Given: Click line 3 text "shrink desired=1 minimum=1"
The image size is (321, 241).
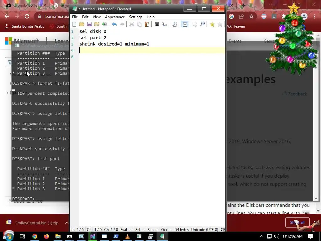Looking at the screenshot, I should click(x=114, y=44).
